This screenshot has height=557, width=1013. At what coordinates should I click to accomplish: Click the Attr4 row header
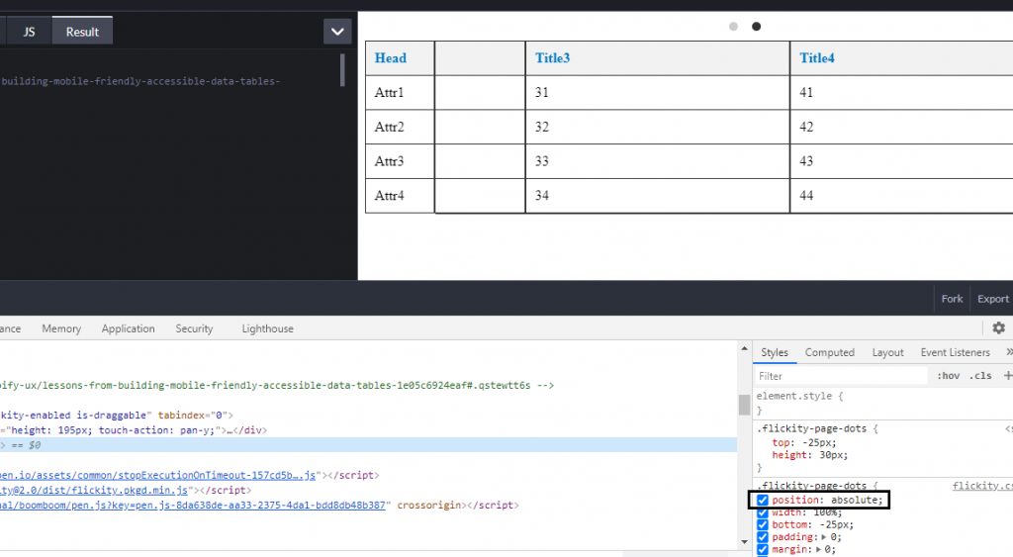click(400, 195)
